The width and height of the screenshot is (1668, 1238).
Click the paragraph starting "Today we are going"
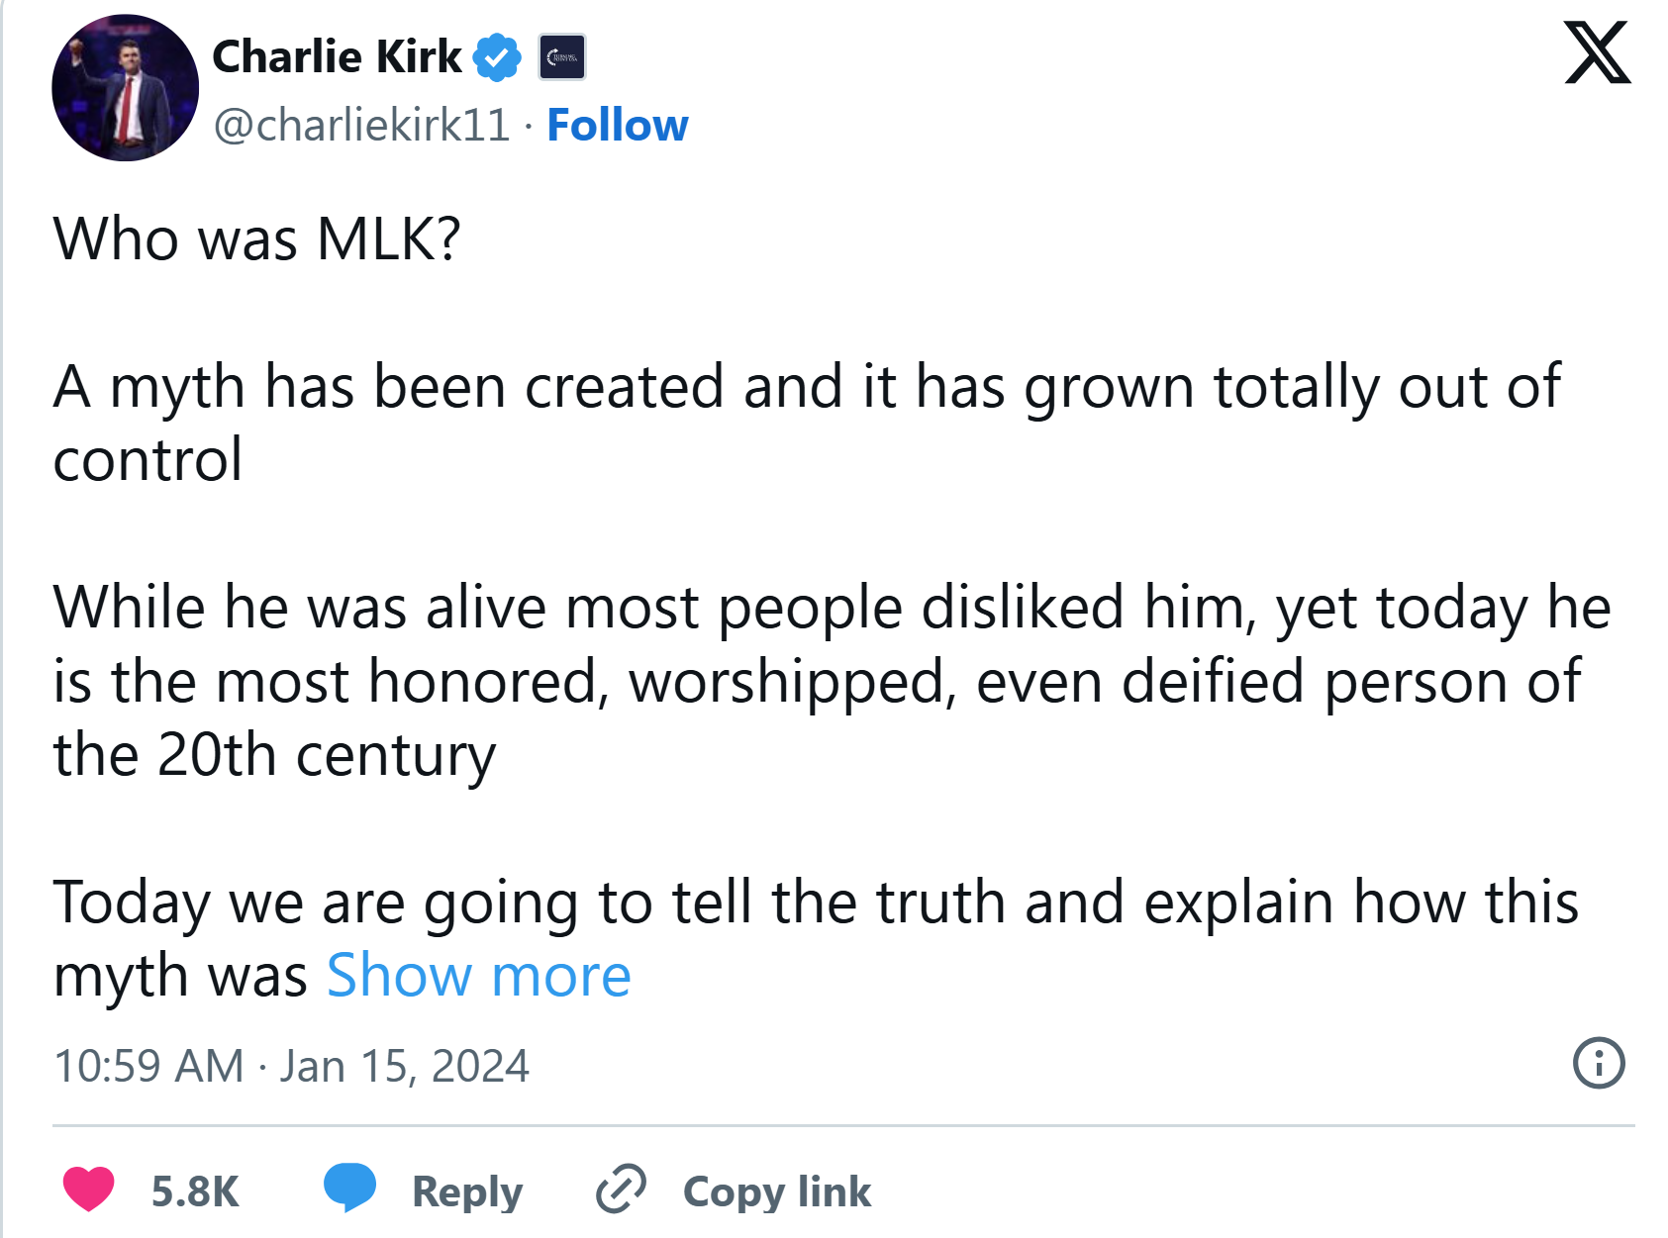click(816, 939)
